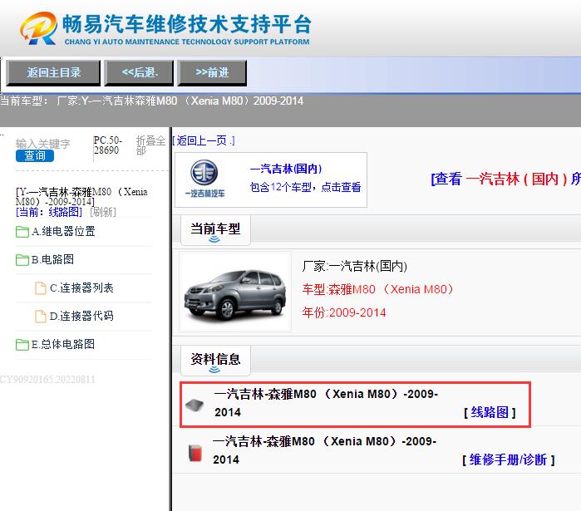The height and width of the screenshot is (511, 581).
Task: Click folder icon beside B.电路图
Action: pyautogui.click(x=22, y=260)
